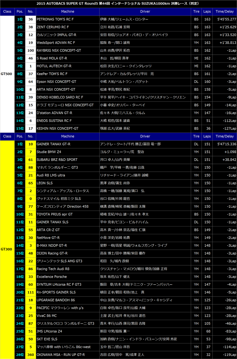Select delay value '+1.098'
Viewport: 237px width, 359px height.
(x=230, y=152)
